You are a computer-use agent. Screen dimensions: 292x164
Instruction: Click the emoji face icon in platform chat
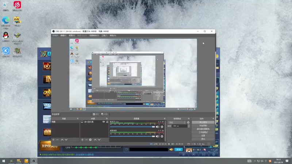[x=126, y=149]
